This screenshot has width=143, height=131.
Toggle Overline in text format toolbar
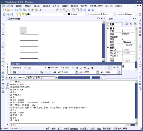[92, 68]
